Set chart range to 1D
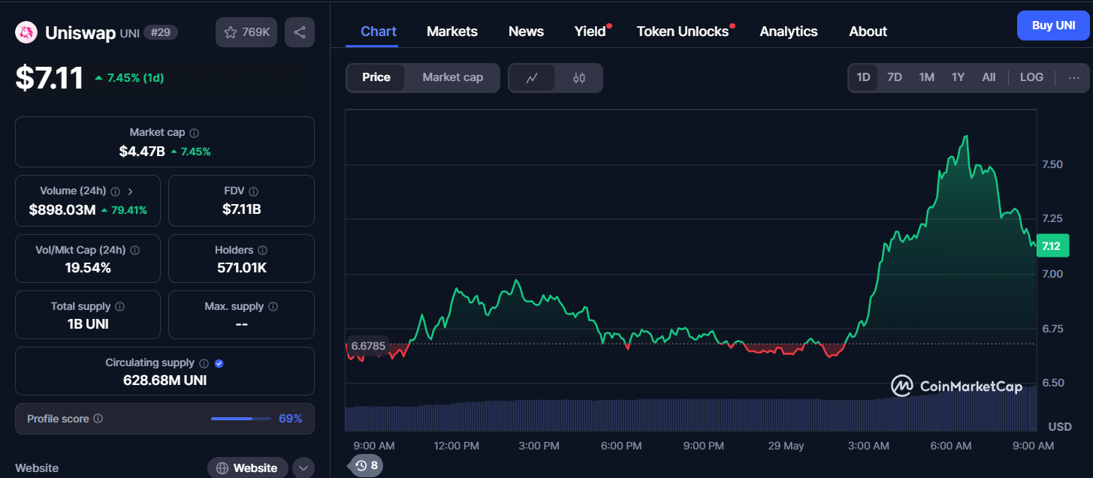 [863, 77]
